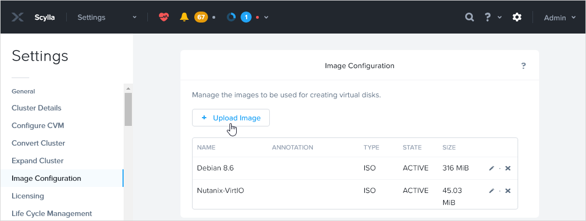Screen dimensions: 586x221
Task: Click the tasks circle icon
Action: coord(232,17)
